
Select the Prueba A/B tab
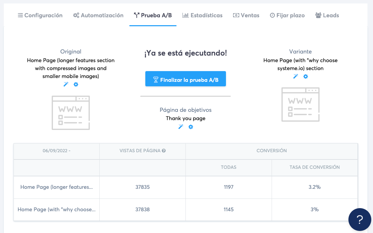(153, 15)
